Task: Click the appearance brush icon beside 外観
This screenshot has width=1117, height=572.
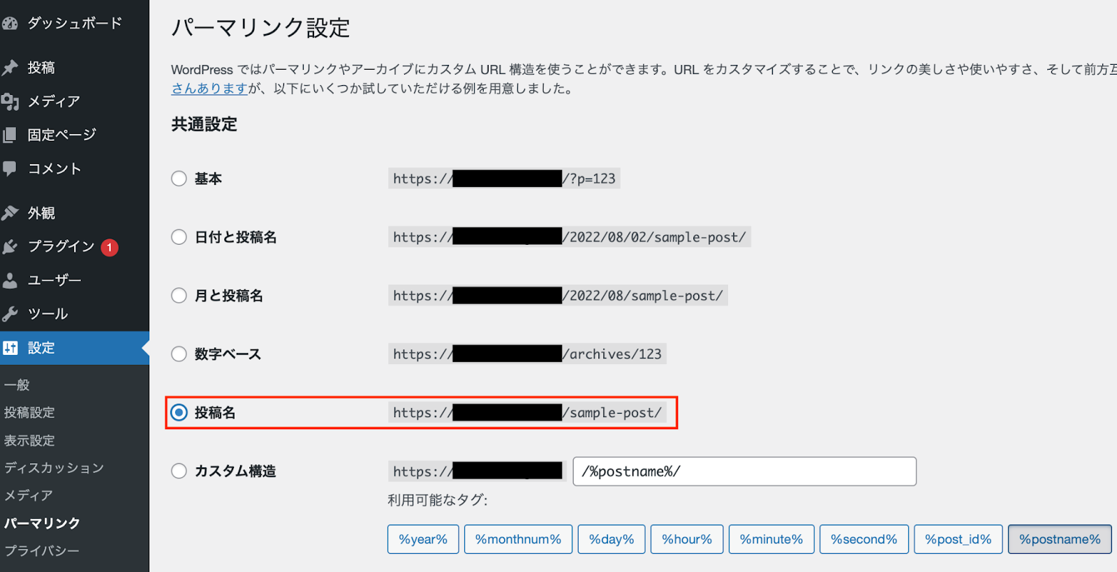Action: click(10, 213)
